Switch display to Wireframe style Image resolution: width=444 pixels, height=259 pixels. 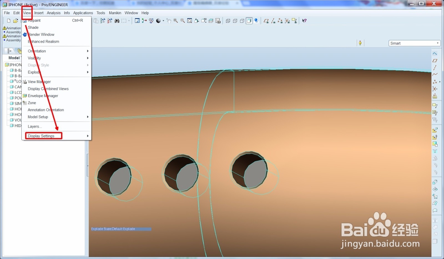tap(228, 21)
